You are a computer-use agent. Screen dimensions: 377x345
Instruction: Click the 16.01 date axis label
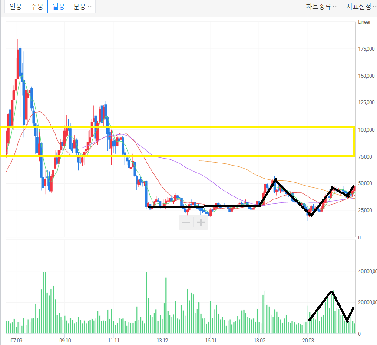pos(211,340)
